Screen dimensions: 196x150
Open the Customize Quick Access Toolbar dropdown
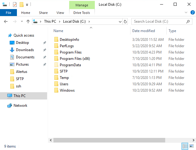pyautogui.click(x=27, y=5)
